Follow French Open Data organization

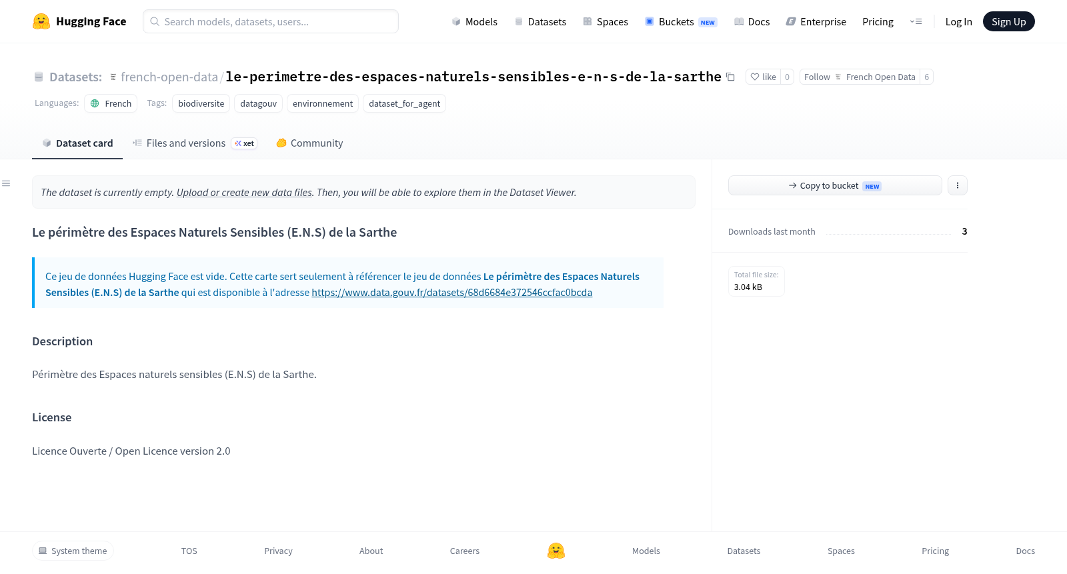860,77
